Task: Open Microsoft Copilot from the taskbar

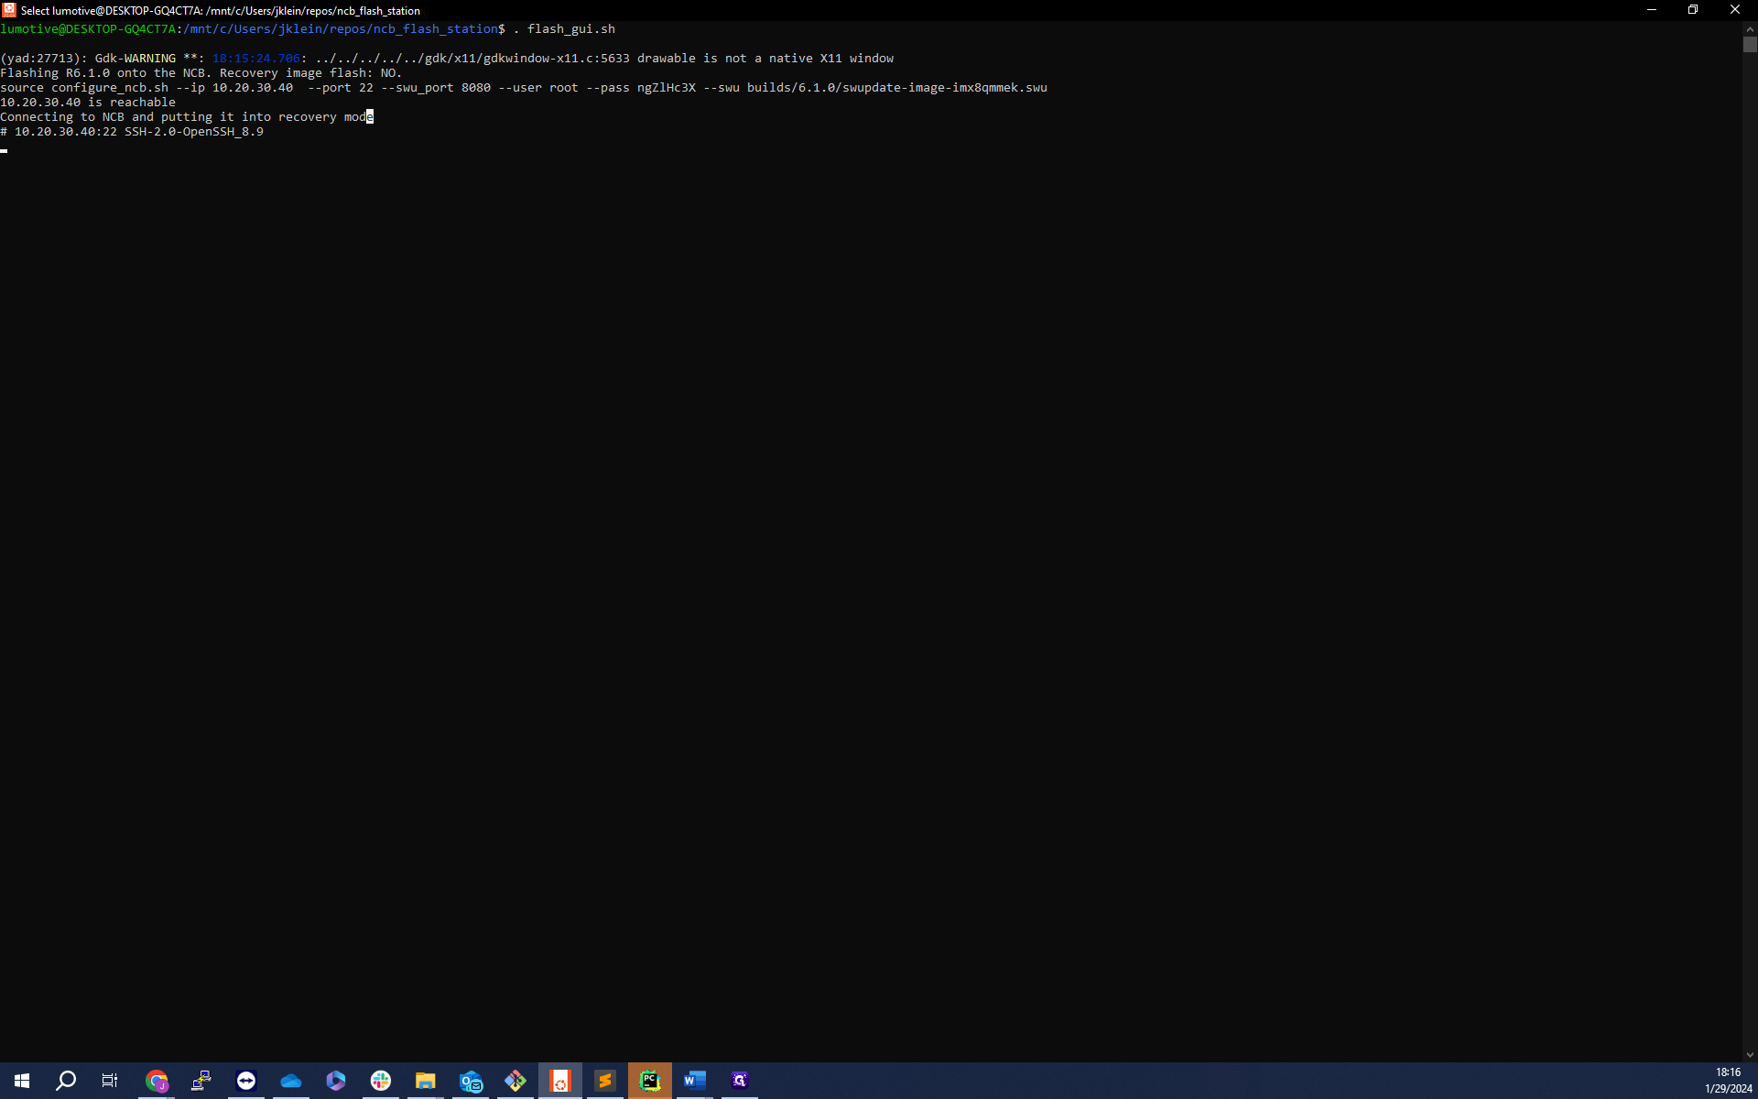Action: pyautogui.click(x=336, y=1081)
